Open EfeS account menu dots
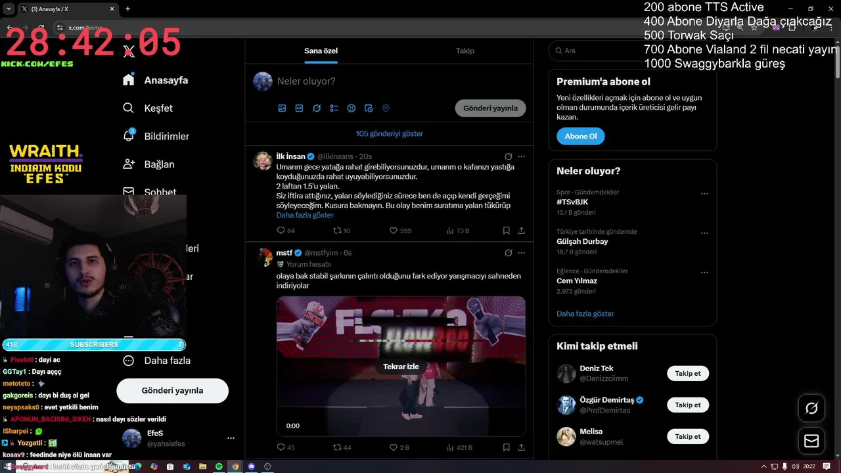This screenshot has width=841, height=473. tap(231, 438)
